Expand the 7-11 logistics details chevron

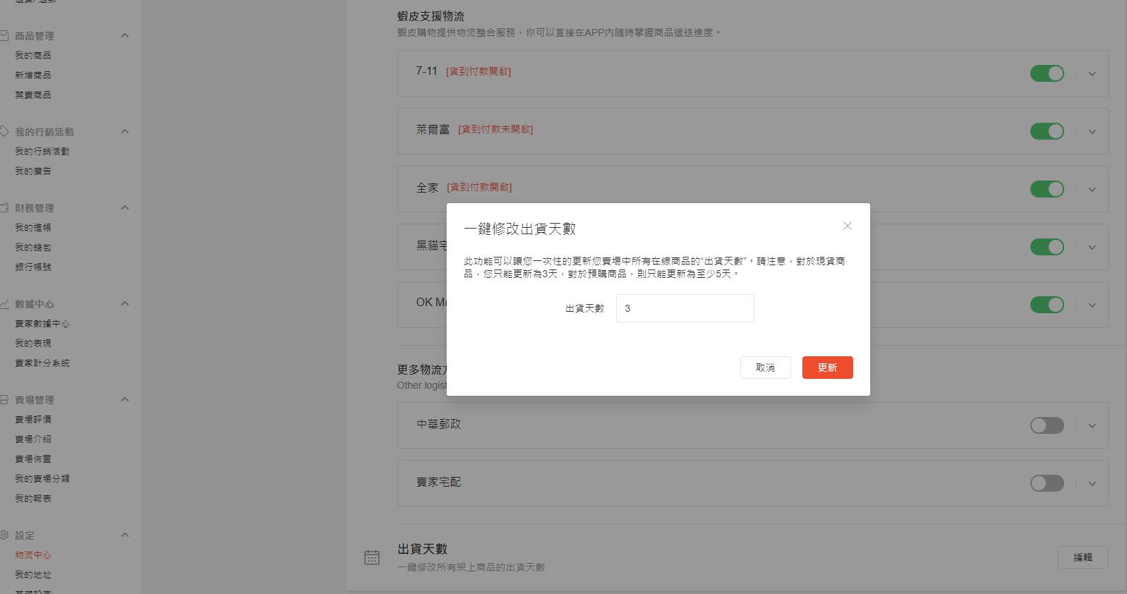tap(1092, 73)
